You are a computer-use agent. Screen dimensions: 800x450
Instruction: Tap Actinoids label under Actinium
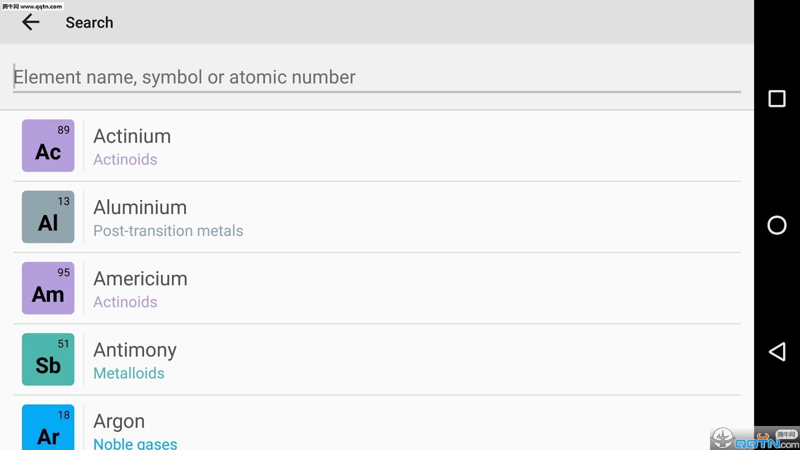tap(125, 159)
